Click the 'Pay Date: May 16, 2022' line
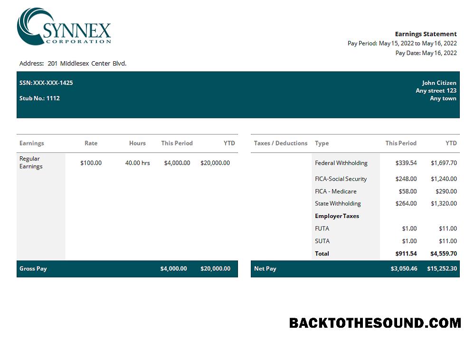Image resolution: width=475 pixels, height=342 pixels. click(x=426, y=53)
